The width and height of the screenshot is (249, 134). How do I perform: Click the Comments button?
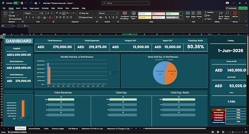231,8
